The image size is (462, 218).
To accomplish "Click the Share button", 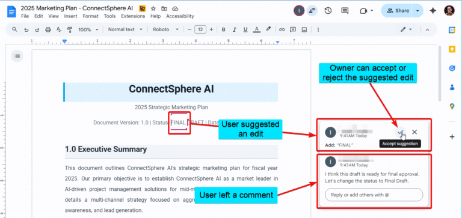I will (397, 11).
